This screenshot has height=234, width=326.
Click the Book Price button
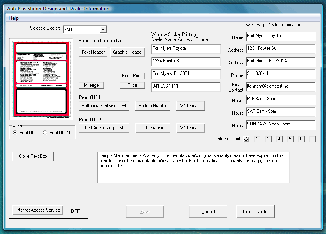pos(132,76)
